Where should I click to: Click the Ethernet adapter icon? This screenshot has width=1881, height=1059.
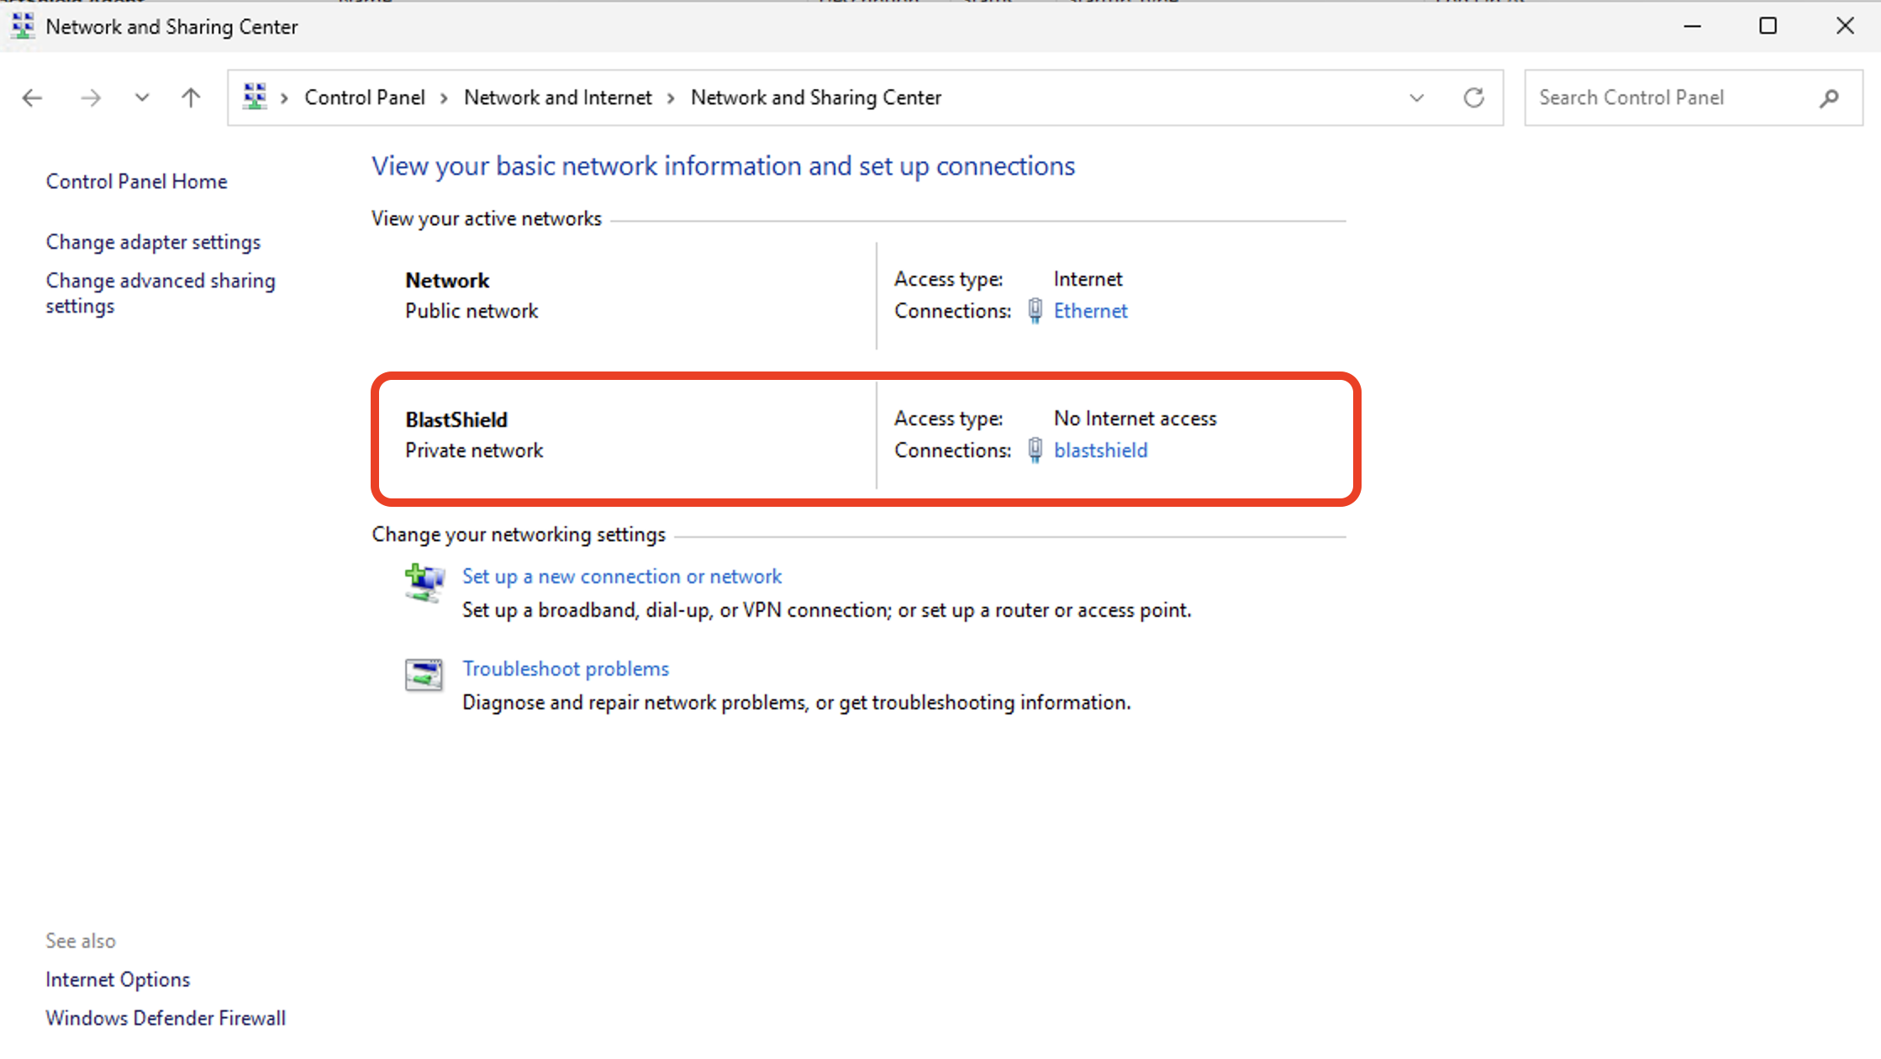point(1035,311)
